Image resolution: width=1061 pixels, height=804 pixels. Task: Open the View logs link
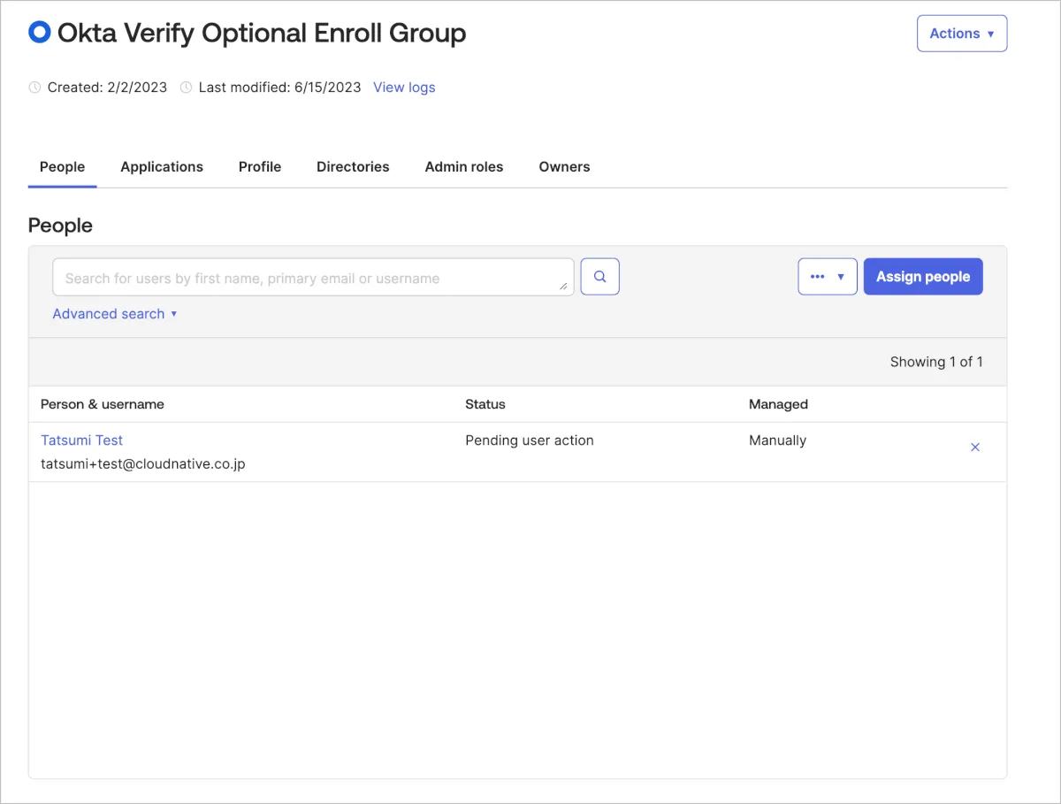[404, 88]
